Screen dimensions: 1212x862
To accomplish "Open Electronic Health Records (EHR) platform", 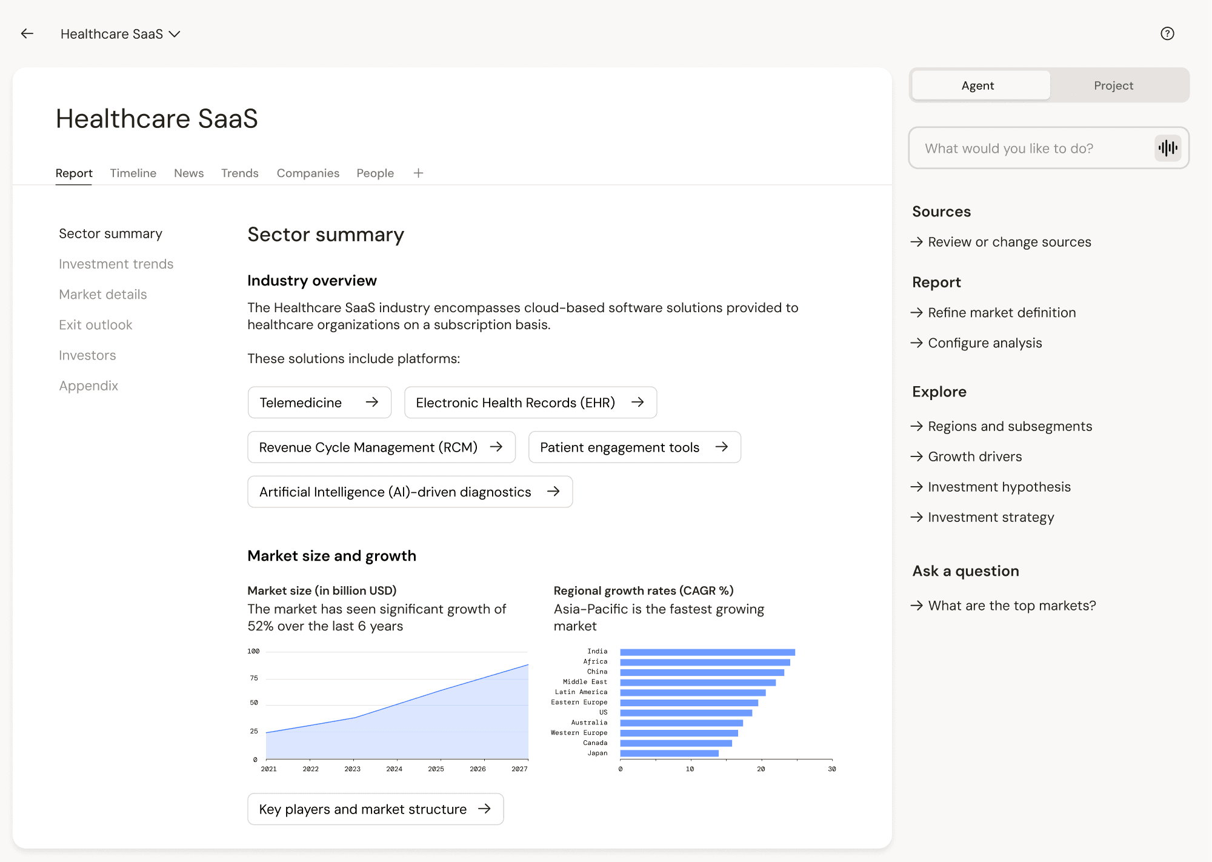I will click(x=531, y=403).
